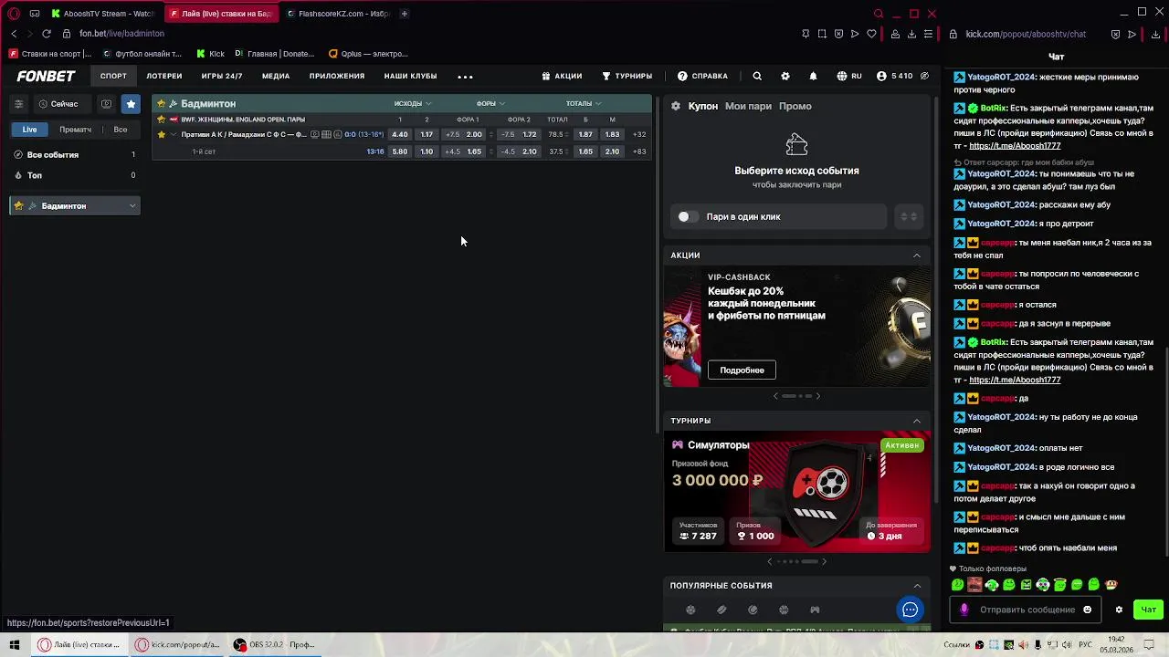Select the Все filter tab
Screen dimensions: 1169x657
point(121,130)
